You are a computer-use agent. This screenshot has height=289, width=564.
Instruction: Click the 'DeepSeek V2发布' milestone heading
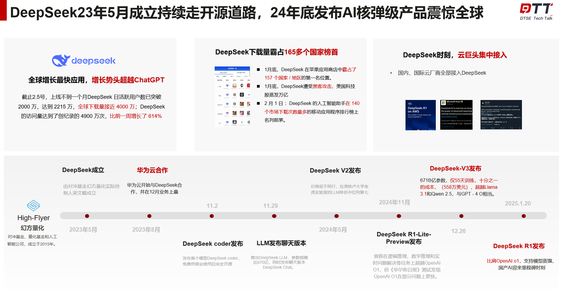335,171
